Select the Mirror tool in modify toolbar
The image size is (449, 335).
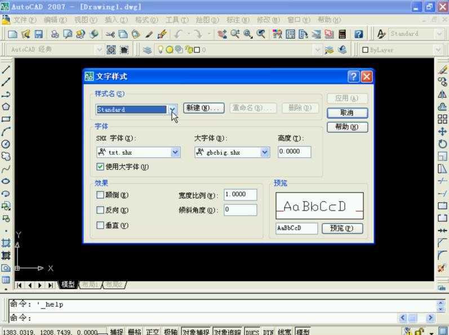442,94
